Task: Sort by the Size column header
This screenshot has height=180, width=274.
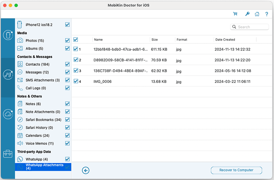Action: tap(155, 40)
